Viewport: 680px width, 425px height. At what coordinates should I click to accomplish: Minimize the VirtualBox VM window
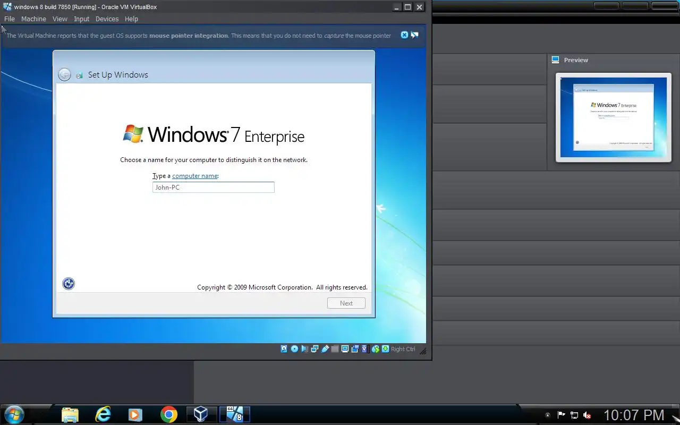[396, 7]
